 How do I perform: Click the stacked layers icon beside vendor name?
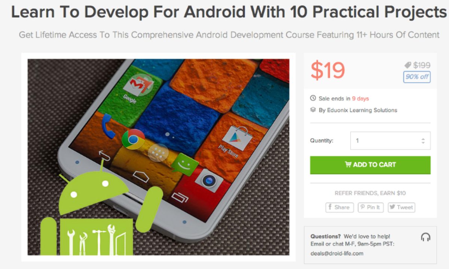coord(313,110)
